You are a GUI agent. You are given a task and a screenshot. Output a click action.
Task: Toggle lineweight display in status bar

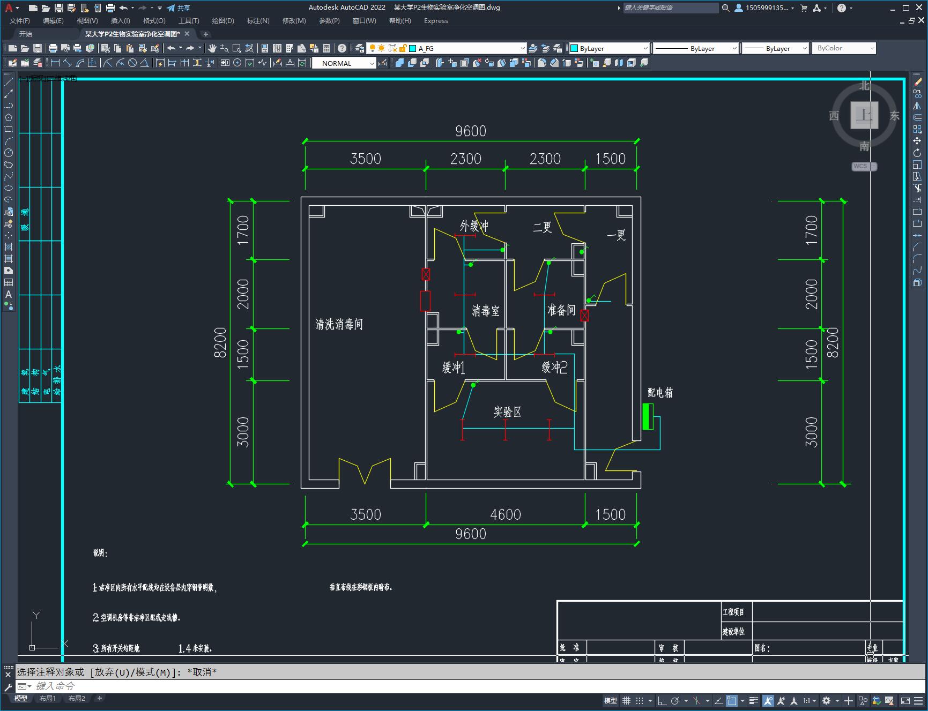(x=753, y=701)
